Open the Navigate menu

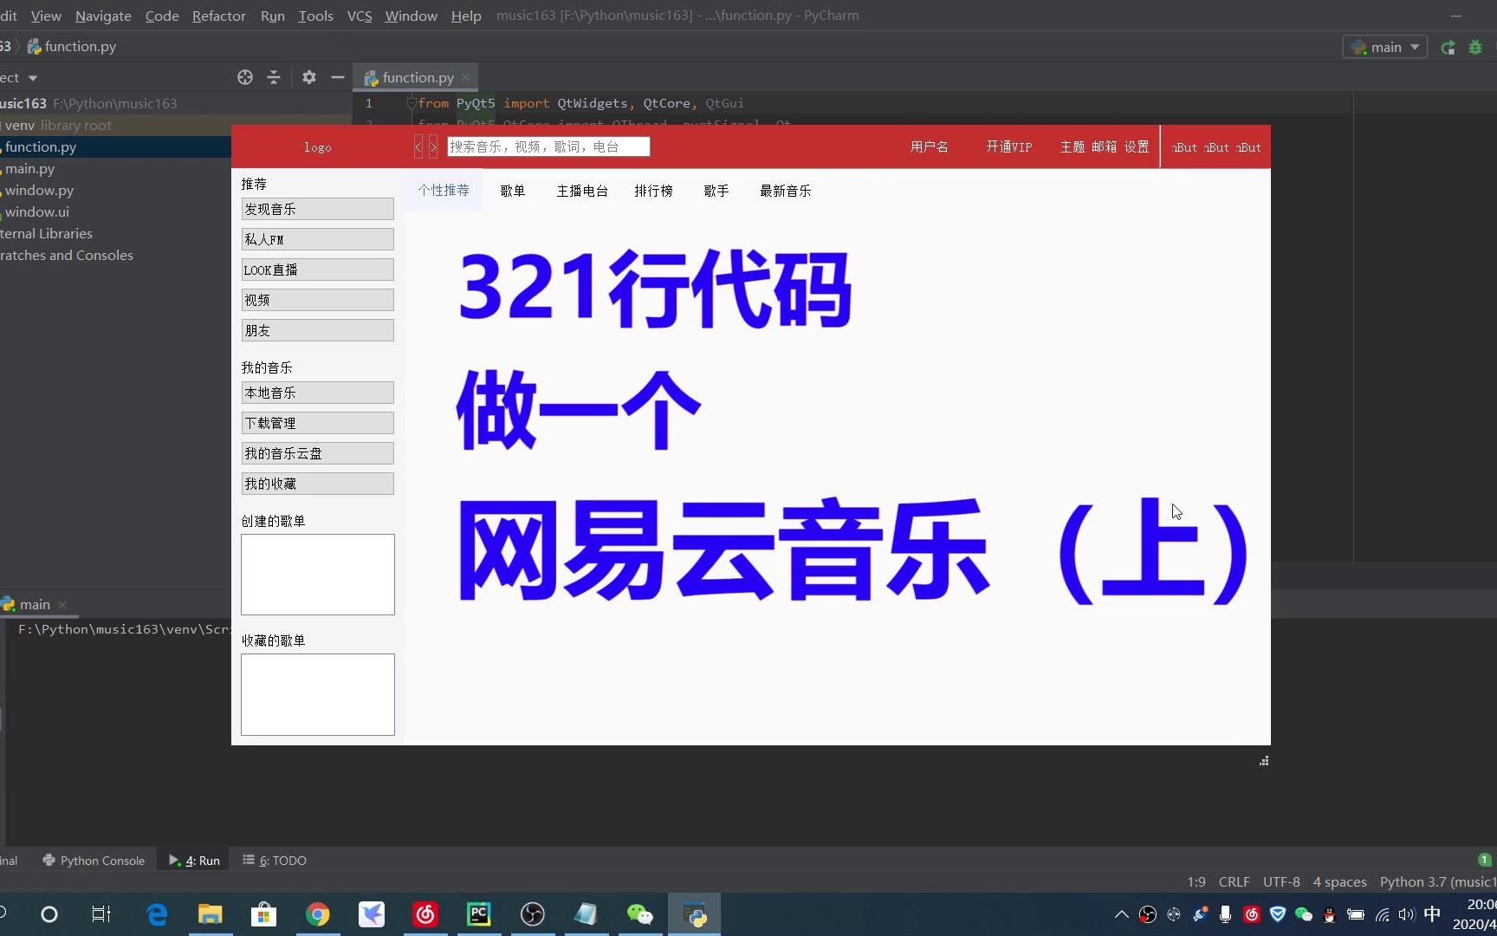pyautogui.click(x=103, y=16)
